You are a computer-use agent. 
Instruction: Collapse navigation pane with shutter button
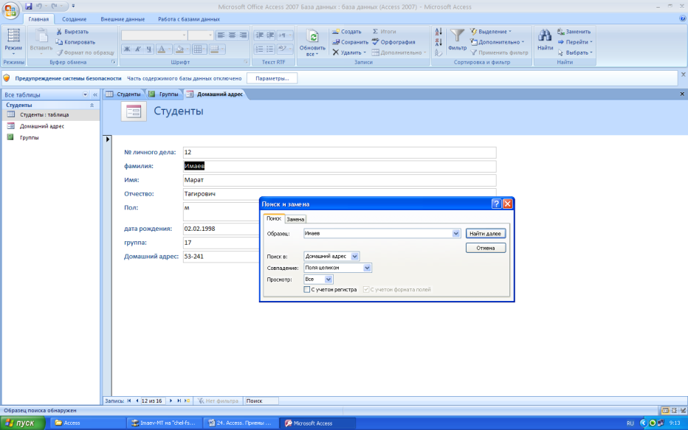click(94, 94)
